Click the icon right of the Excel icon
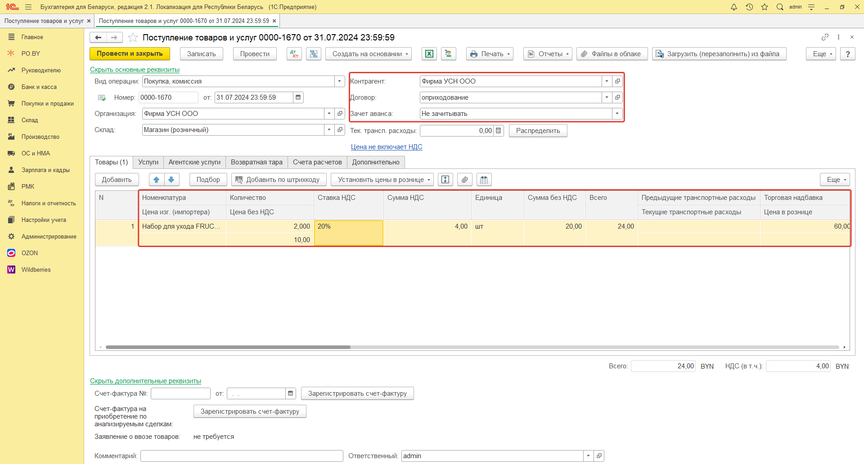The image size is (864, 464). pyautogui.click(x=449, y=54)
